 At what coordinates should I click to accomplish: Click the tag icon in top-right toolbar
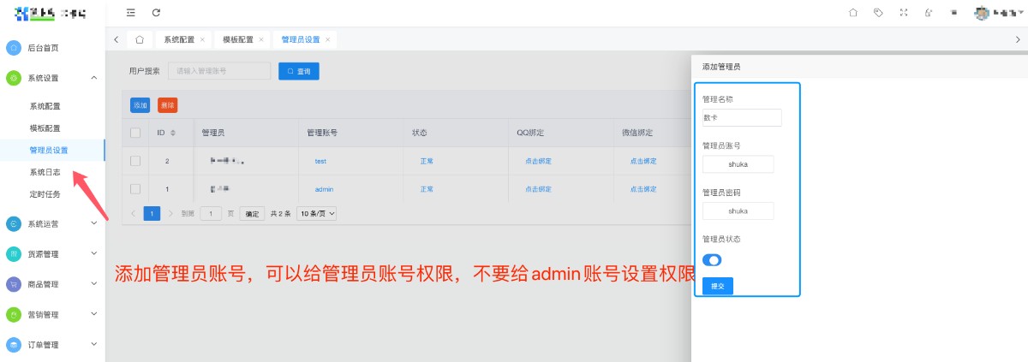(x=878, y=13)
